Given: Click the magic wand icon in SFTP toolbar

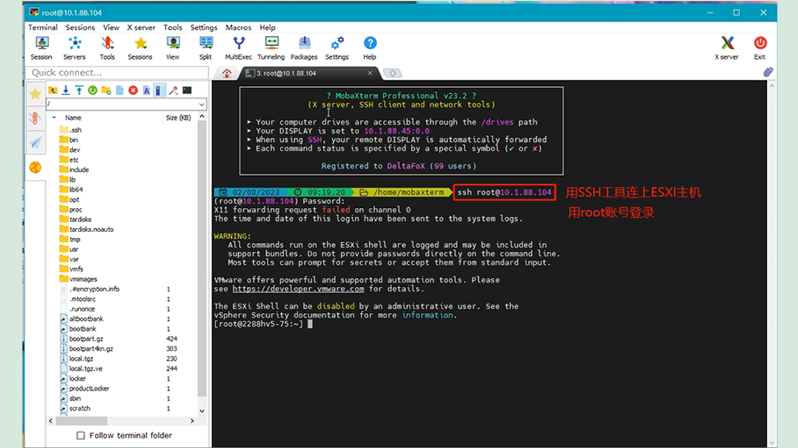Looking at the screenshot, I should coord(173,90).
